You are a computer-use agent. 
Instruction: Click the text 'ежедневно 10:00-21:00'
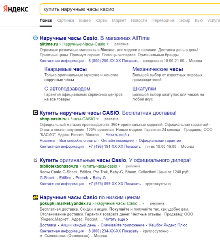(164, 61)
